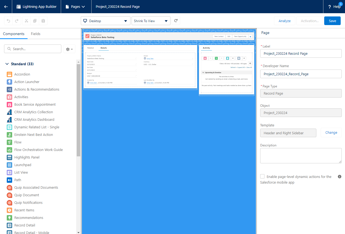Click the Analyze button
Screen dimensions: 345x234
pyautogui.click(x=284, y=21)
